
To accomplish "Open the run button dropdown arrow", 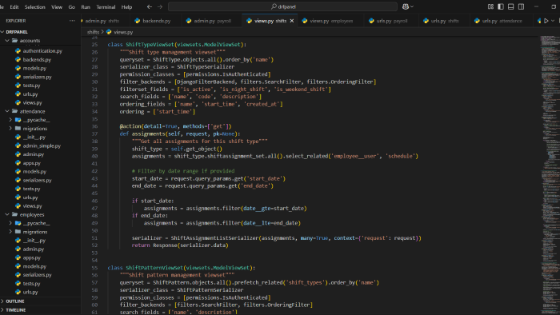I will point(553,21).
